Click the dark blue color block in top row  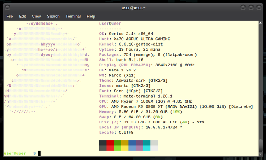click(132, 143)
